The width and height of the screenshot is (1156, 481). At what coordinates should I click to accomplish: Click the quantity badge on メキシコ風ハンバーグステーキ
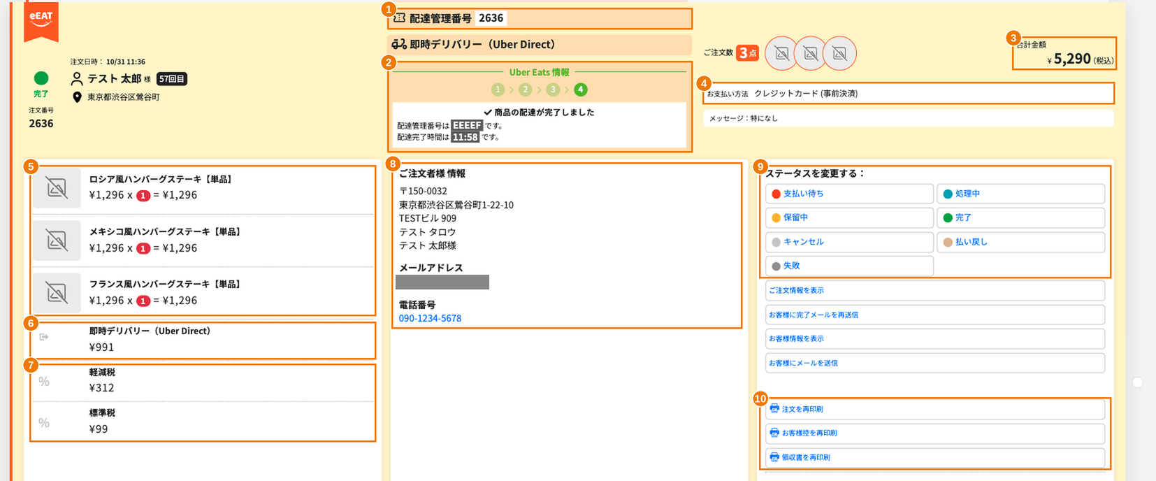click(143, 248)
